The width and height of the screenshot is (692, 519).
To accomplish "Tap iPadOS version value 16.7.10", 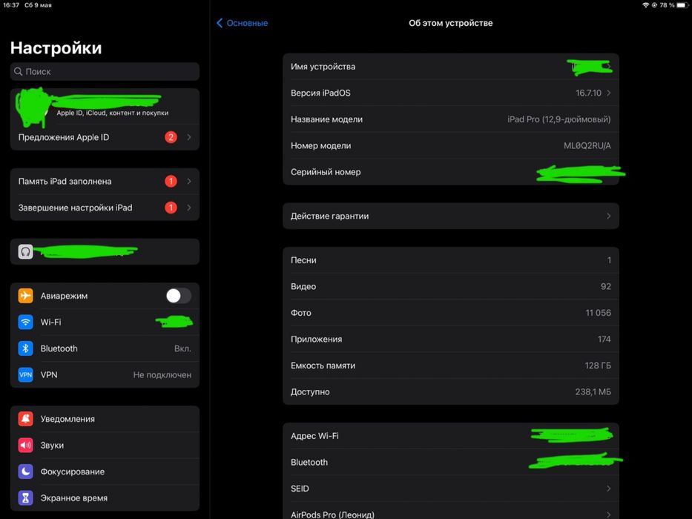I will click(x=588, y=93).
